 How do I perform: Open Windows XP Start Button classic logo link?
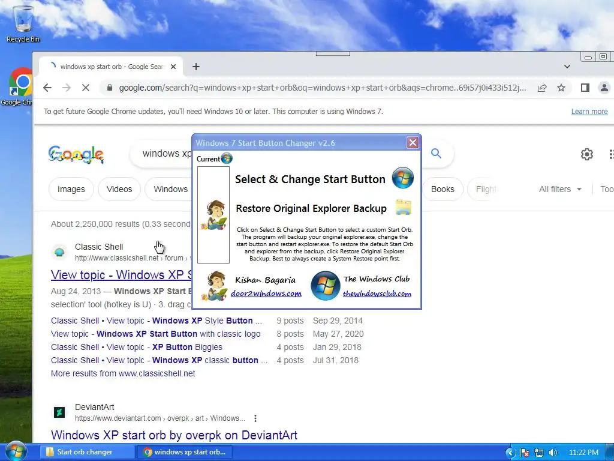click(x=155, y=334)
